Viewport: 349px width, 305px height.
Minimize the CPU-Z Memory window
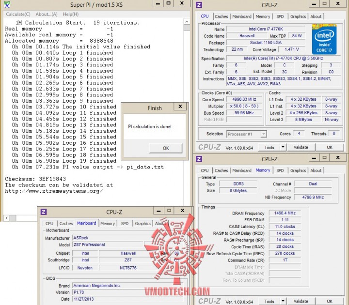point(314,158)
